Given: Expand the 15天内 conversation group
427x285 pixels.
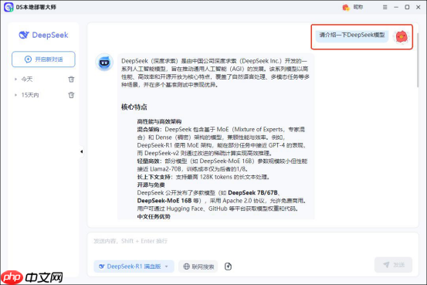Looking at the screenshot, I should (x=15, y=95).
